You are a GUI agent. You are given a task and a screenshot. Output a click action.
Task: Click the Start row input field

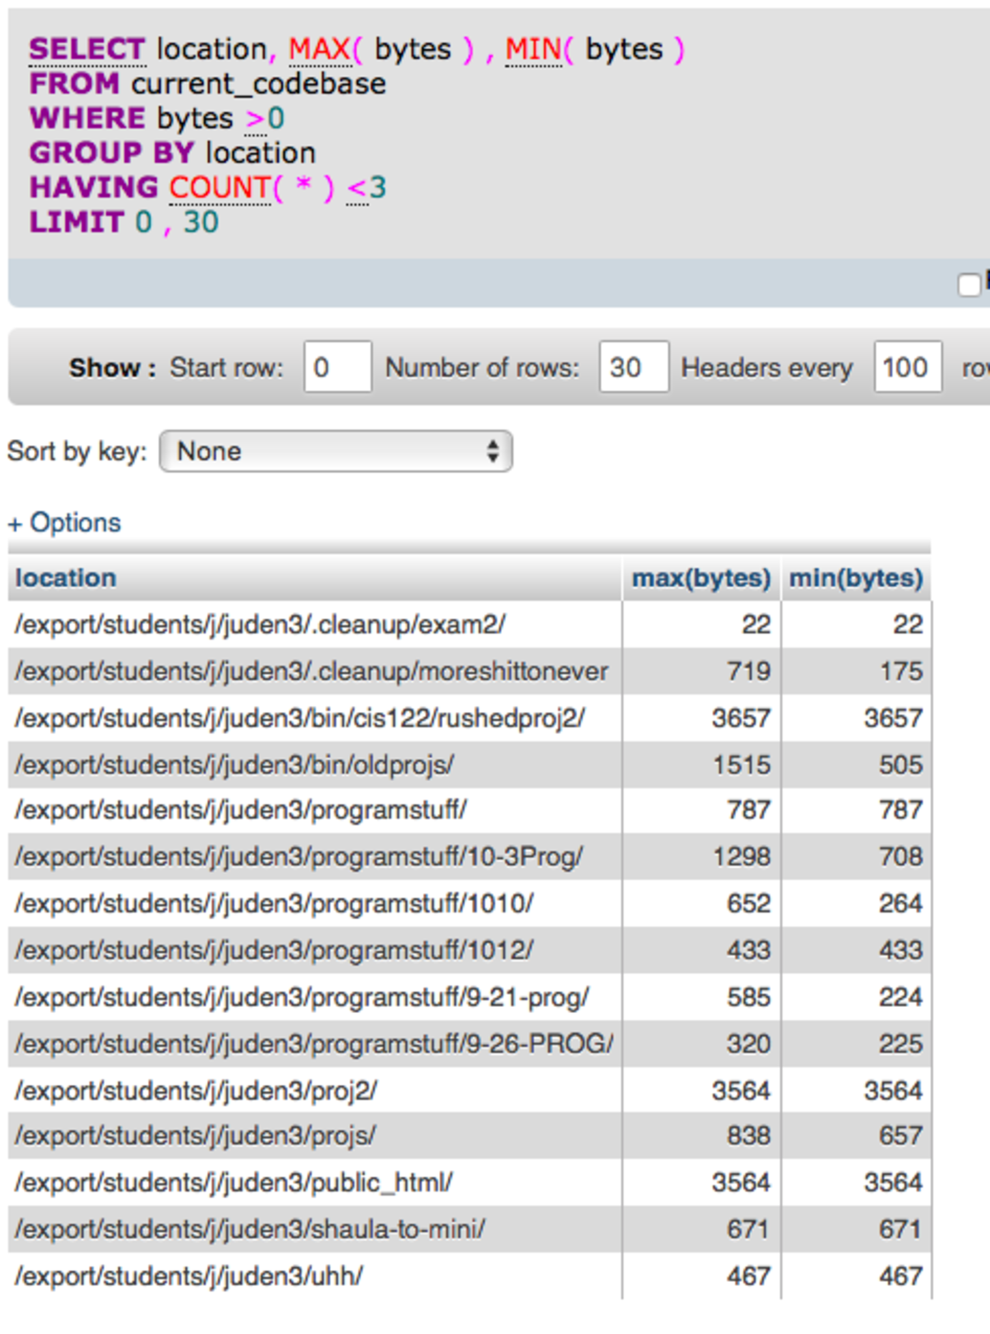tap(337, 367)
